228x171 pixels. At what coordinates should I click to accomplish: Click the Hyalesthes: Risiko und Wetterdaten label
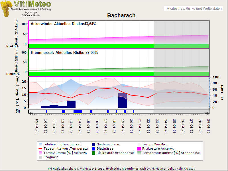[x=194, y=9]
